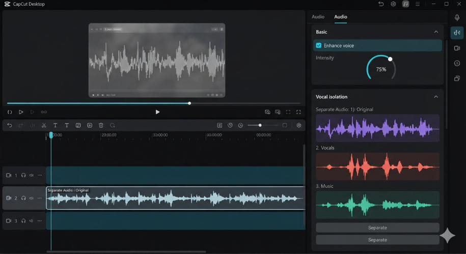Viewport: 466px width, 254px height.
Task: Click the image export icon under preview
Action: tap(278, 112)
